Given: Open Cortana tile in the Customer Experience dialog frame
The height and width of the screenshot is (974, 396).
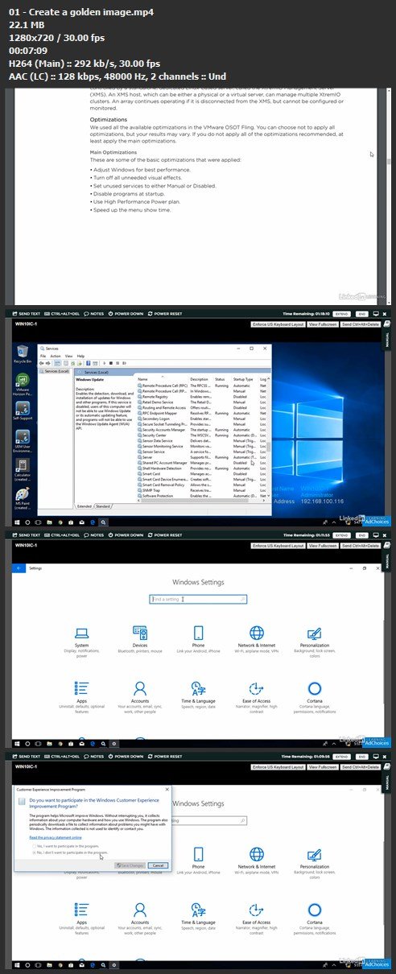Looking at the screenshot, I should pyautogui.click(x=314, y=918).
